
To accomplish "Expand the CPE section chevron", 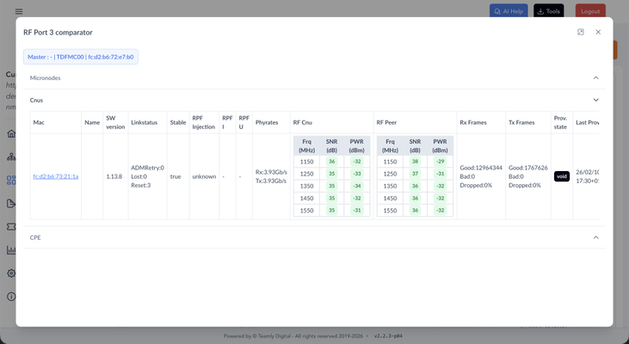I will [595, 237].
